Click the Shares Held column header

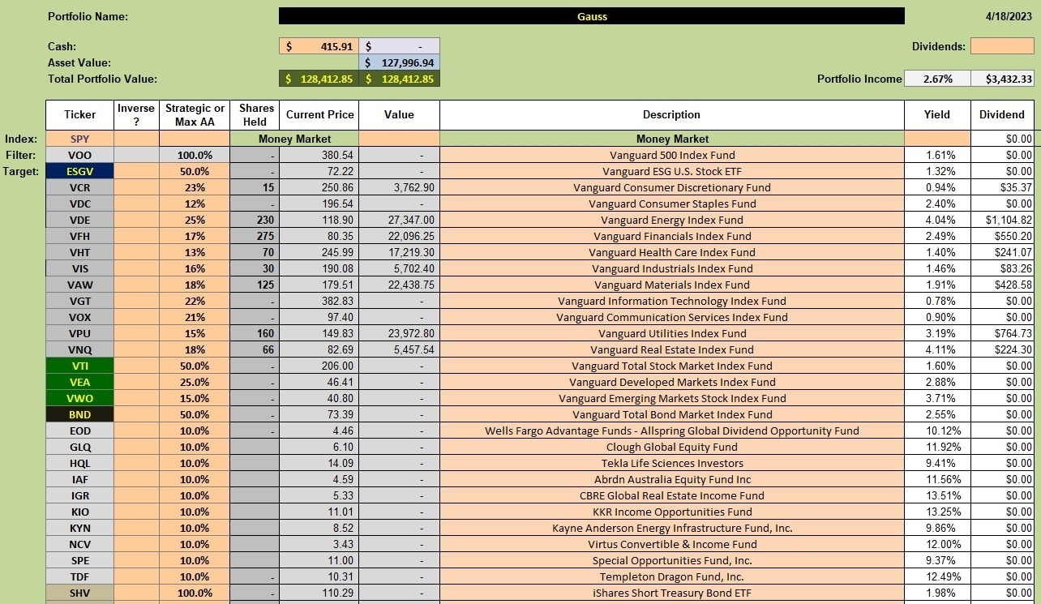[x=255, y=115]
